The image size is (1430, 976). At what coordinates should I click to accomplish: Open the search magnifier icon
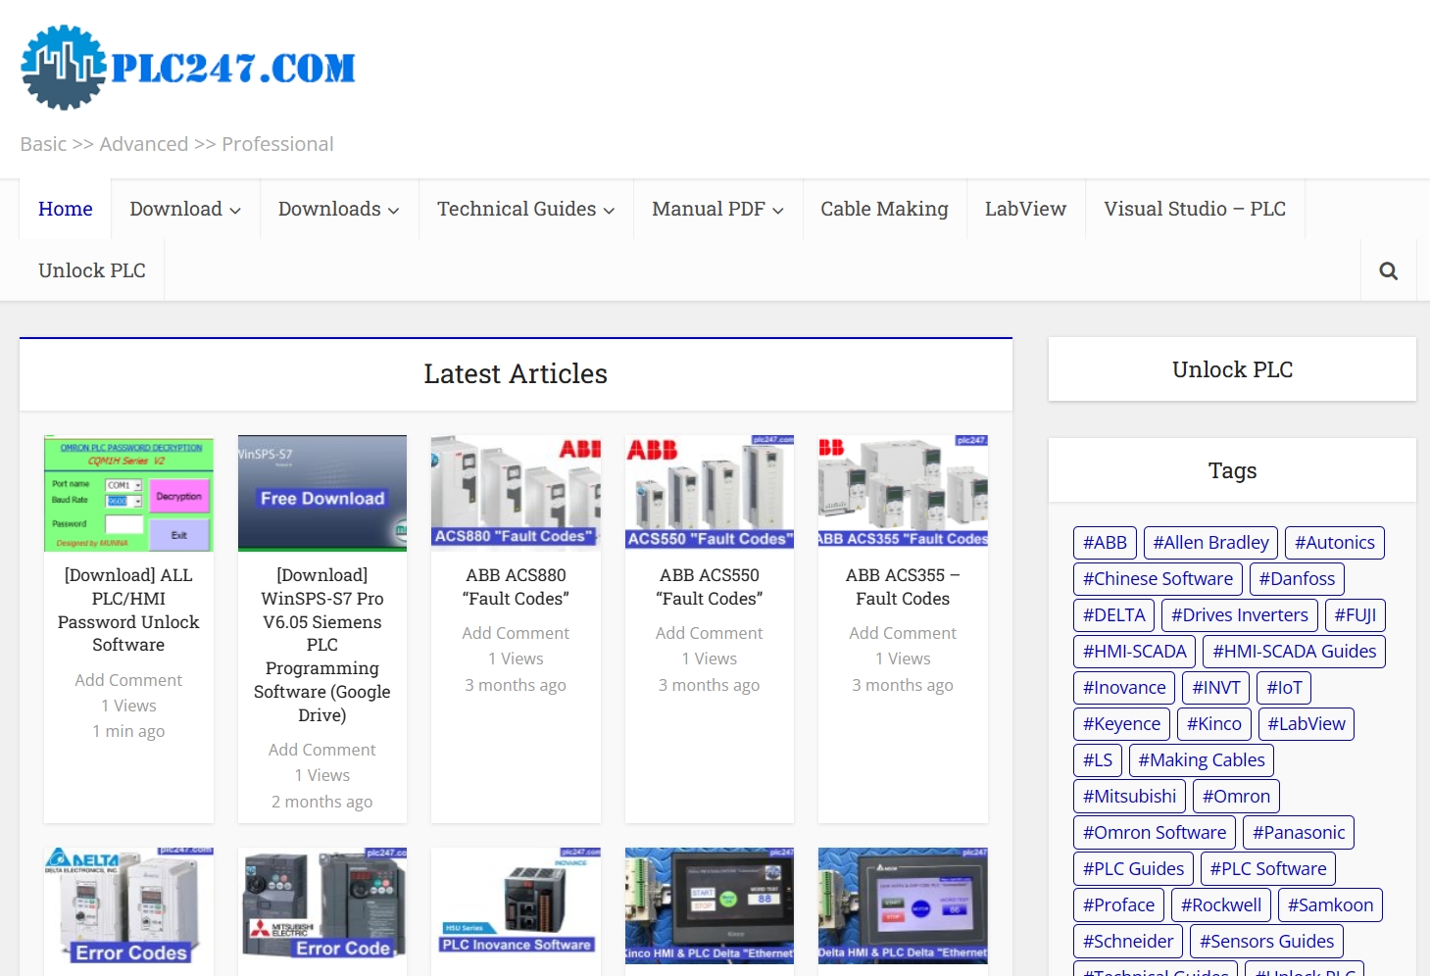1388,270
